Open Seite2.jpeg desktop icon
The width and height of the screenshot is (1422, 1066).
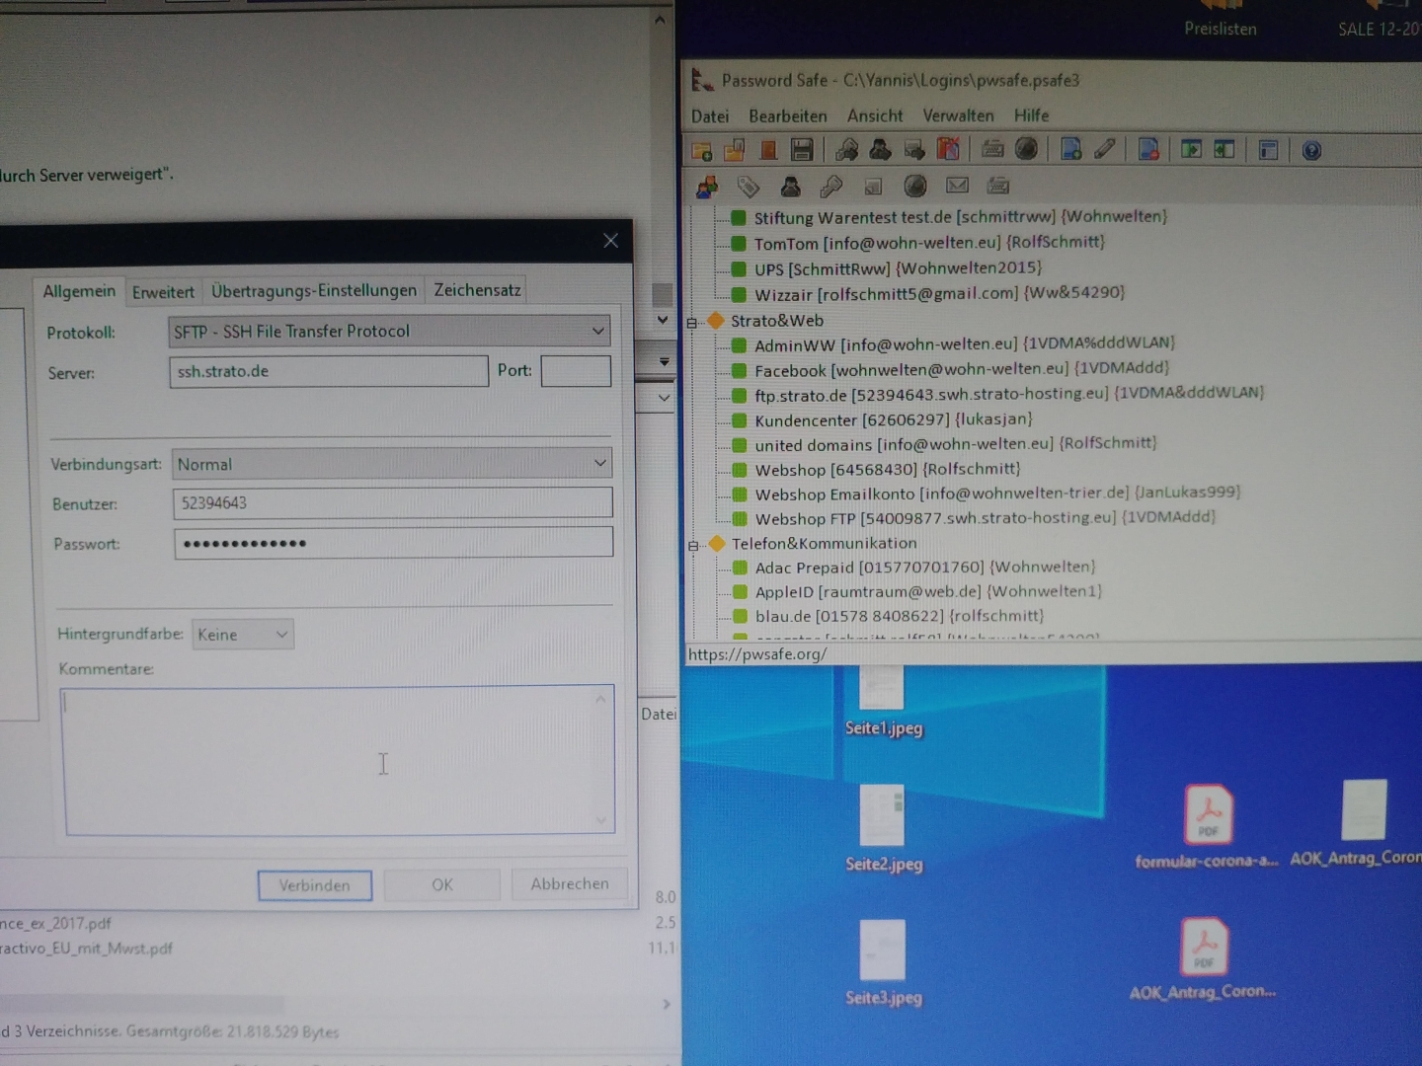coord(883,829)
